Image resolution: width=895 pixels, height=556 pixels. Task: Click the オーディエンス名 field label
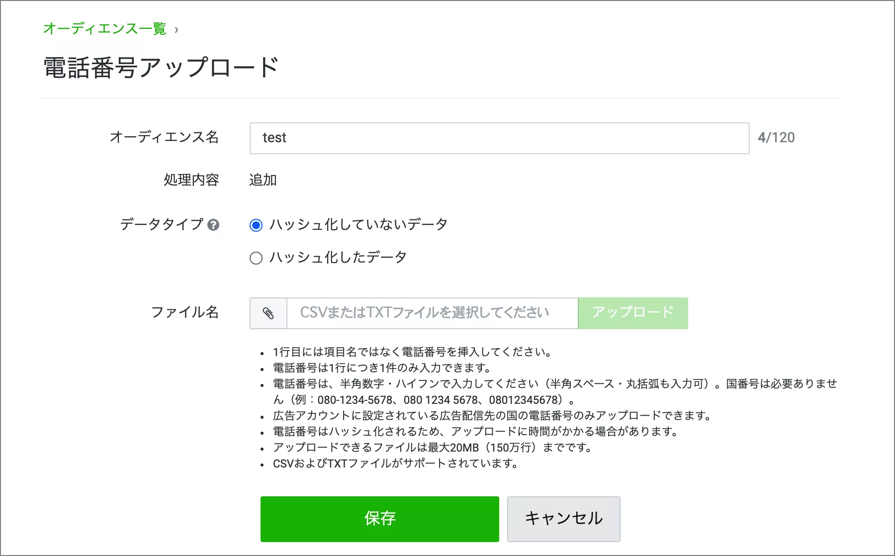coord(164,137)
